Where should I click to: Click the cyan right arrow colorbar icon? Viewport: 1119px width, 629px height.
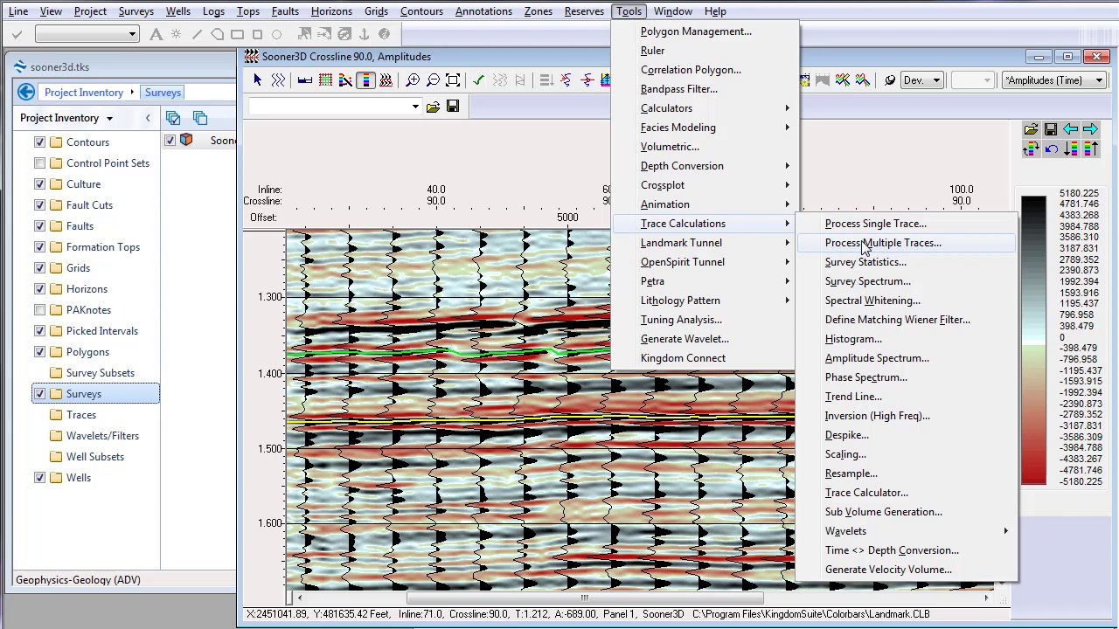click(1091, 130)
